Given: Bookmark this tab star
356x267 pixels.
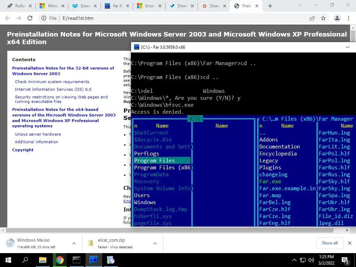Looking at the screenshot, I should click(323, 18).
